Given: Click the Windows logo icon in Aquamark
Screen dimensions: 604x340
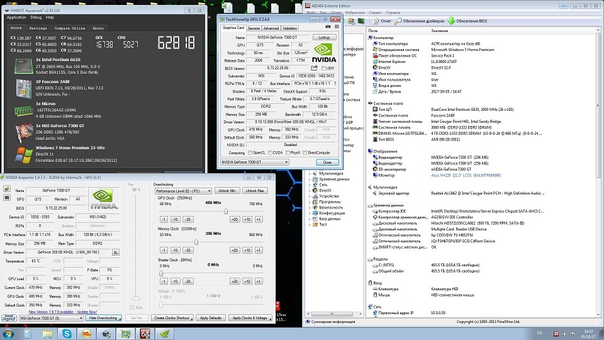Looking at the screenshot, I should point(23,155).
